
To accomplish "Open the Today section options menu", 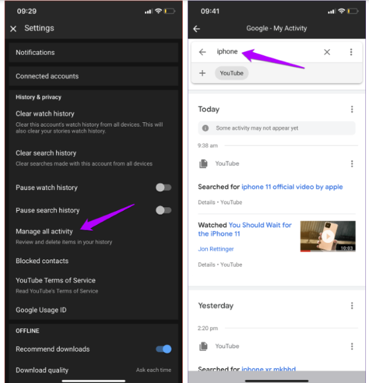I will tap(352, 109).
